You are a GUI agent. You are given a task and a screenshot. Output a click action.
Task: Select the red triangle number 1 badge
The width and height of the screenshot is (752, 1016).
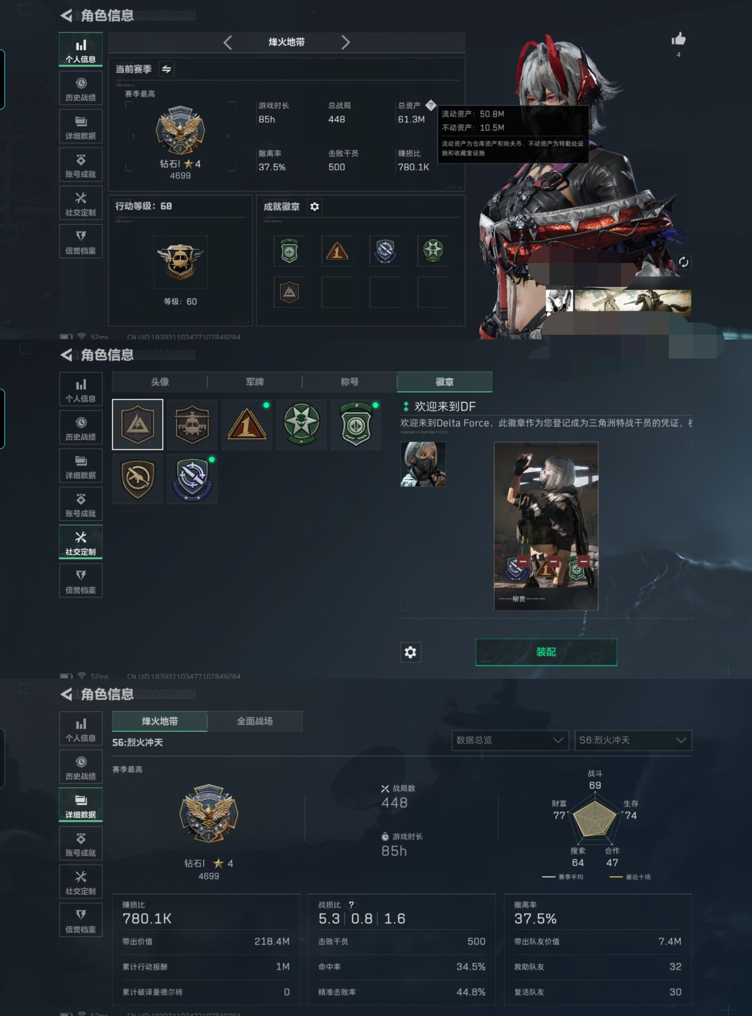pos(247,424)
